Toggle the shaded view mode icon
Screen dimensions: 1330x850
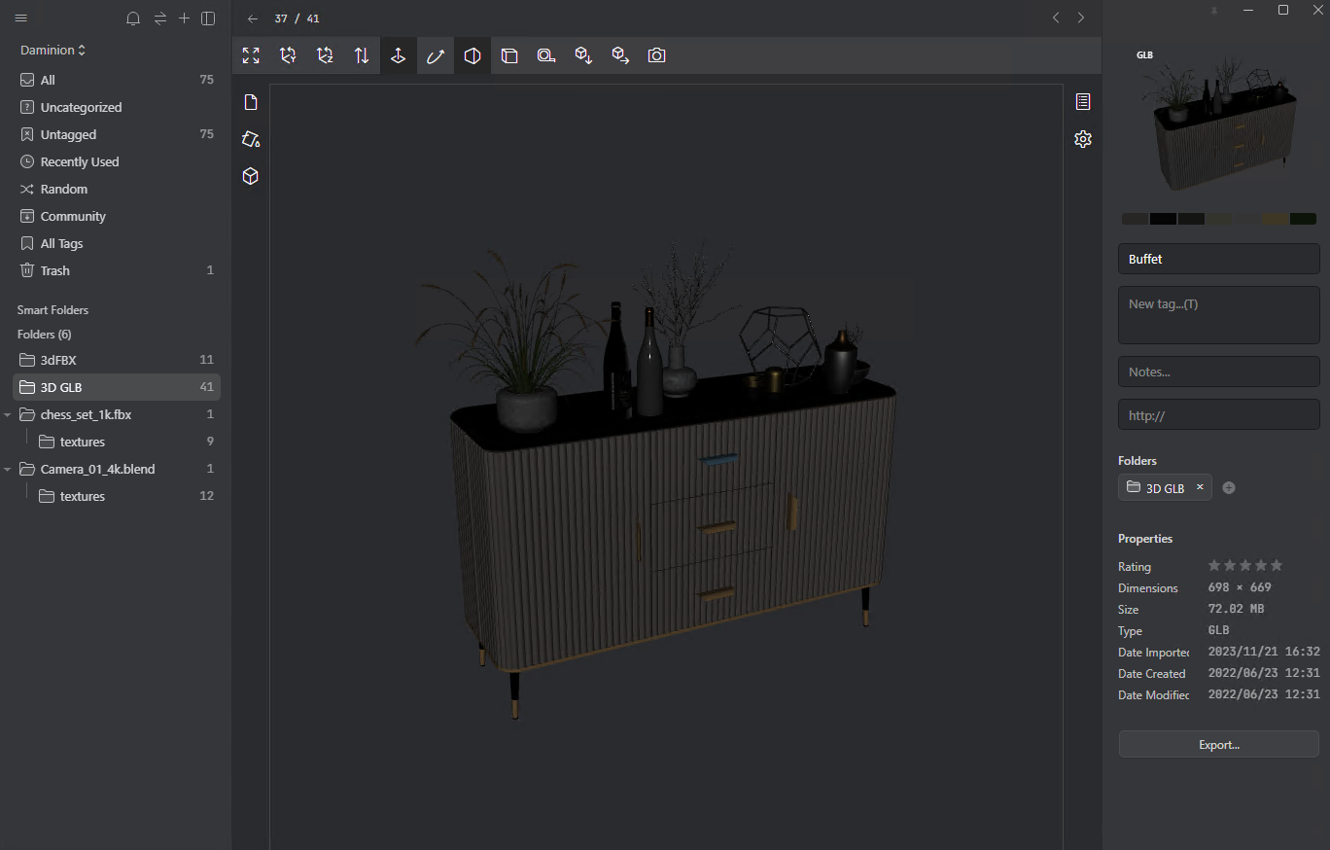point(472,55)
